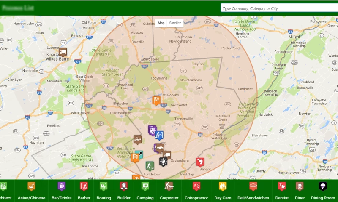Open the black lightbulb map marker
Image resolution: width=338 pixels, height=202 pixels.
[x=163, y=162]
